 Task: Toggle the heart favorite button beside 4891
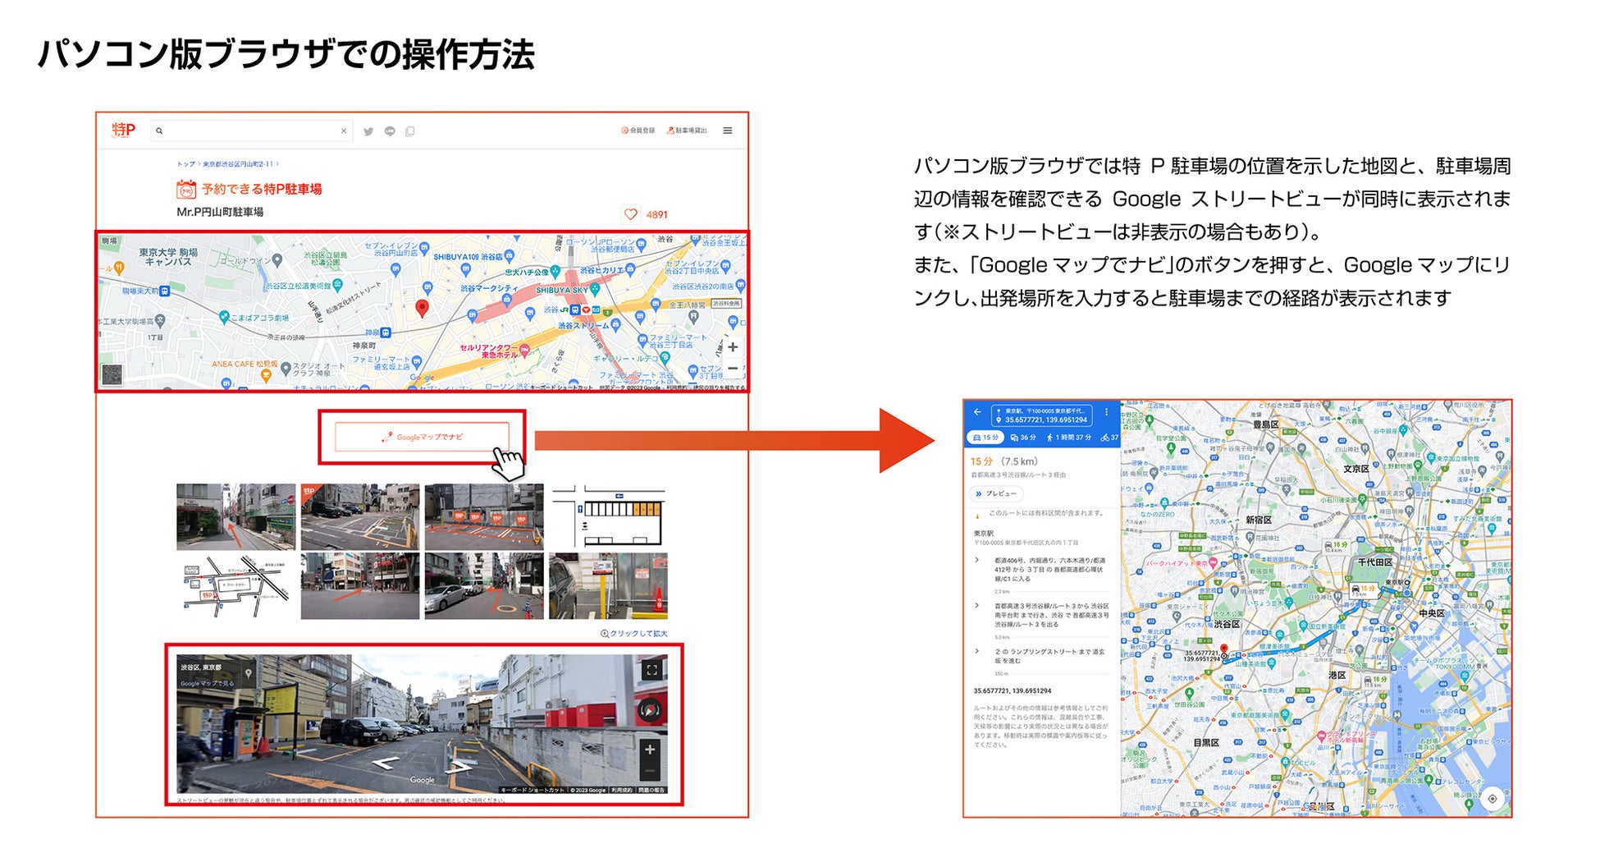[630, 214]
